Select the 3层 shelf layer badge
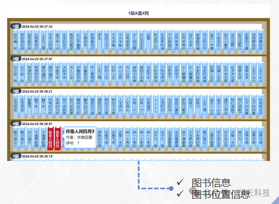Image resolution: width=279 pixels, height=204 pixels. tap(15, 91)
